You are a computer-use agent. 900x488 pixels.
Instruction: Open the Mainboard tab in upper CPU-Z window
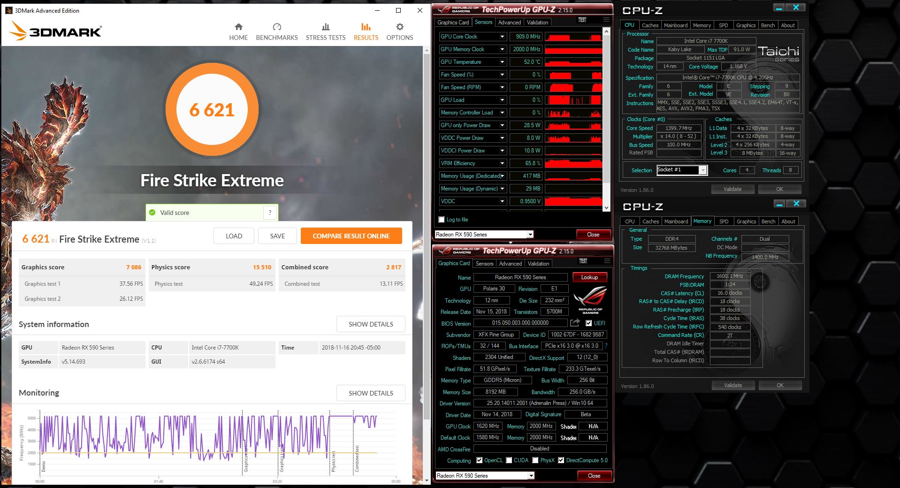click(x=676, y=25)
